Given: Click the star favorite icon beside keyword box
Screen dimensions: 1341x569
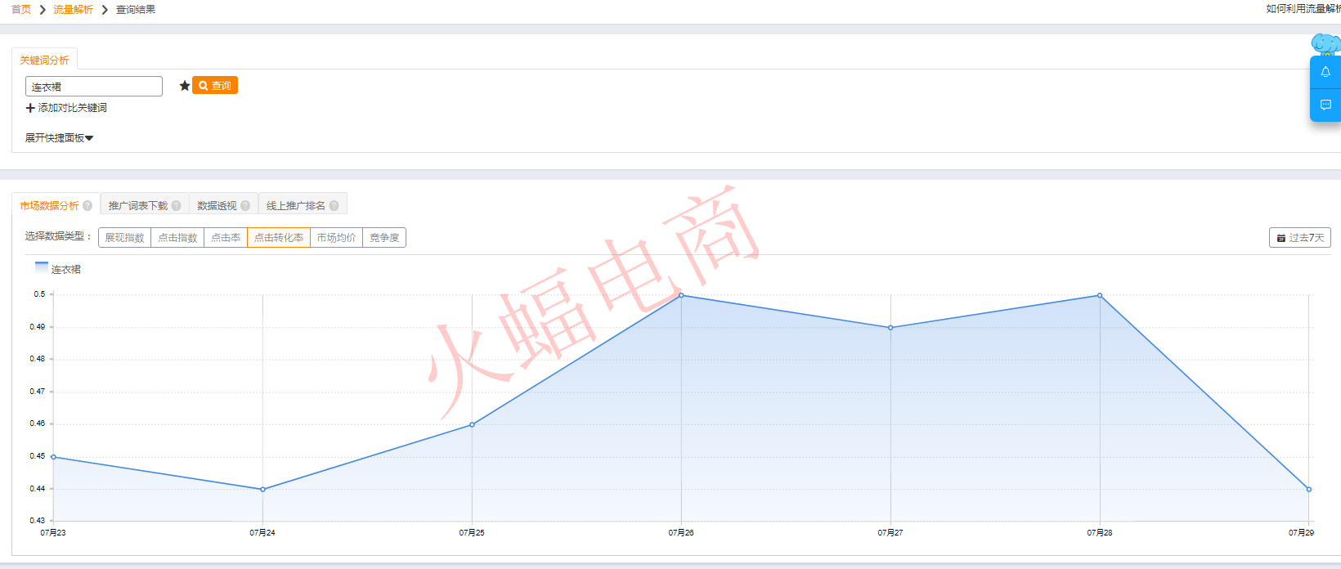Looking at the screenshot, I should [185, 86].
